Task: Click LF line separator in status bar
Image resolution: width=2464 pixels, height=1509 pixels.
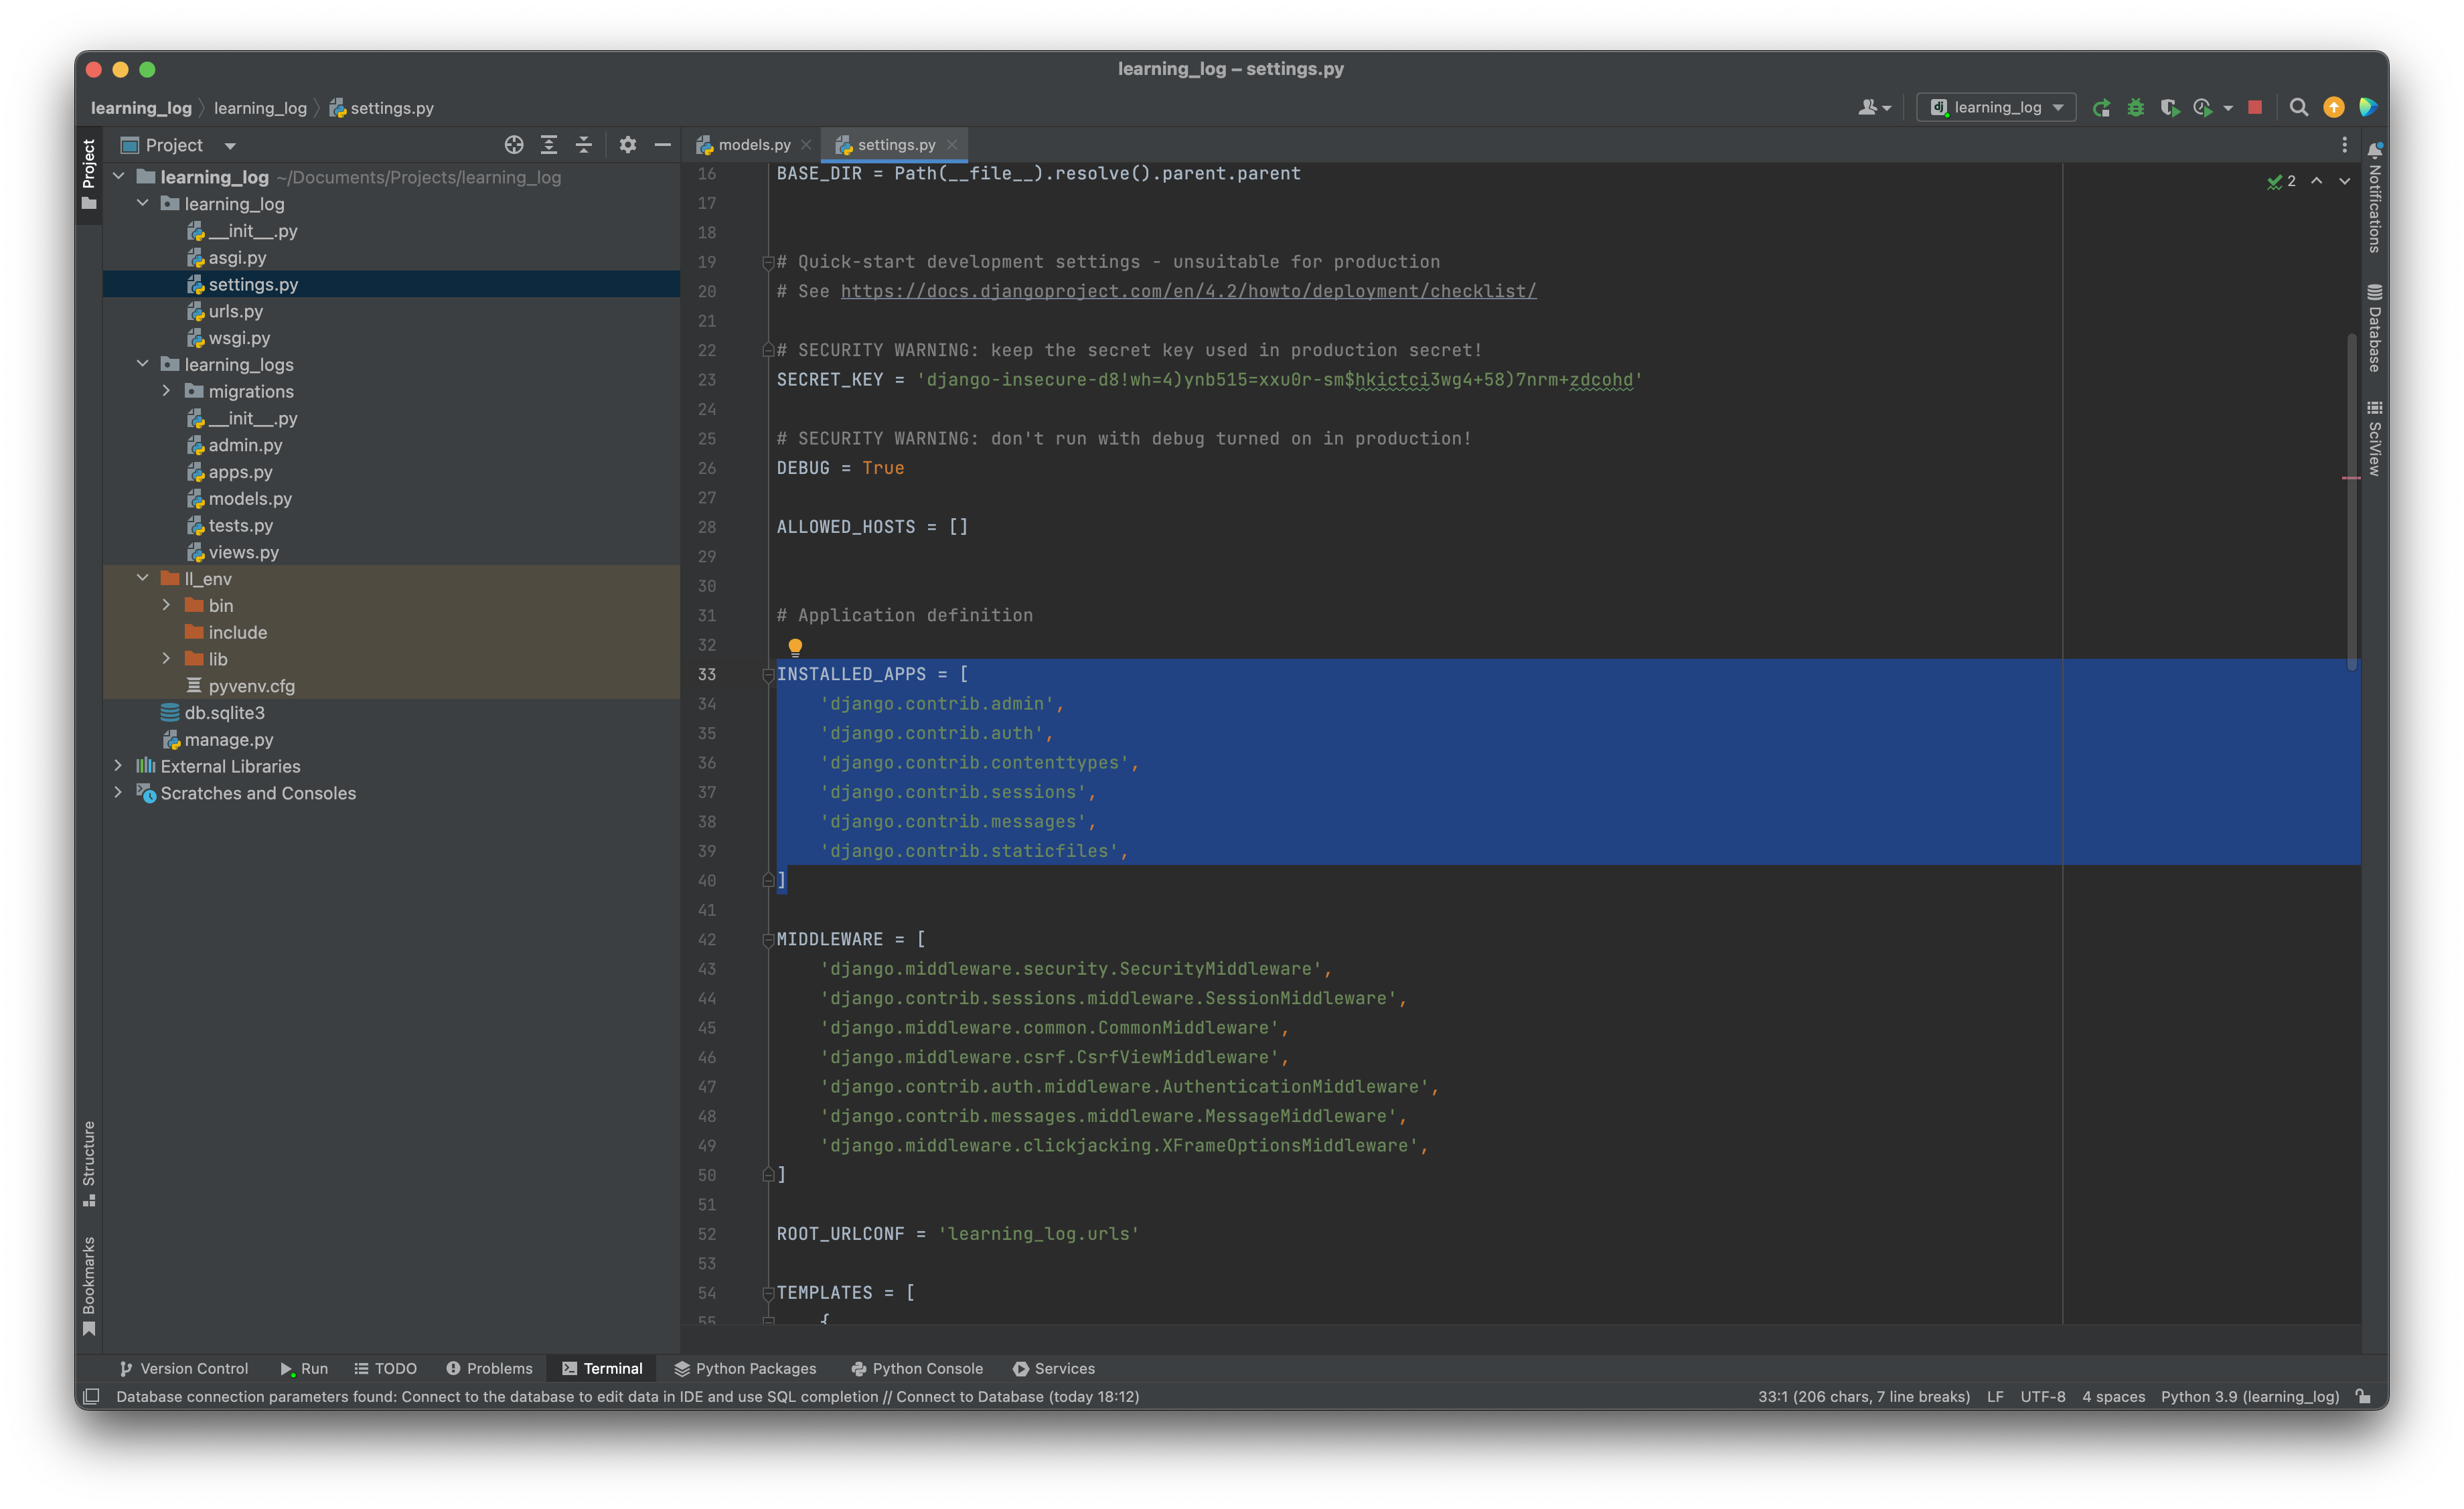Action: point(1995,1396)
